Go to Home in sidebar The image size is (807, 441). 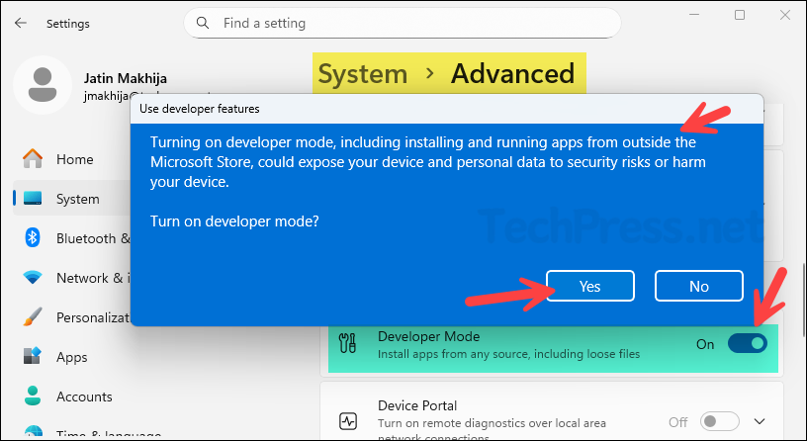(x=74, y=159)
